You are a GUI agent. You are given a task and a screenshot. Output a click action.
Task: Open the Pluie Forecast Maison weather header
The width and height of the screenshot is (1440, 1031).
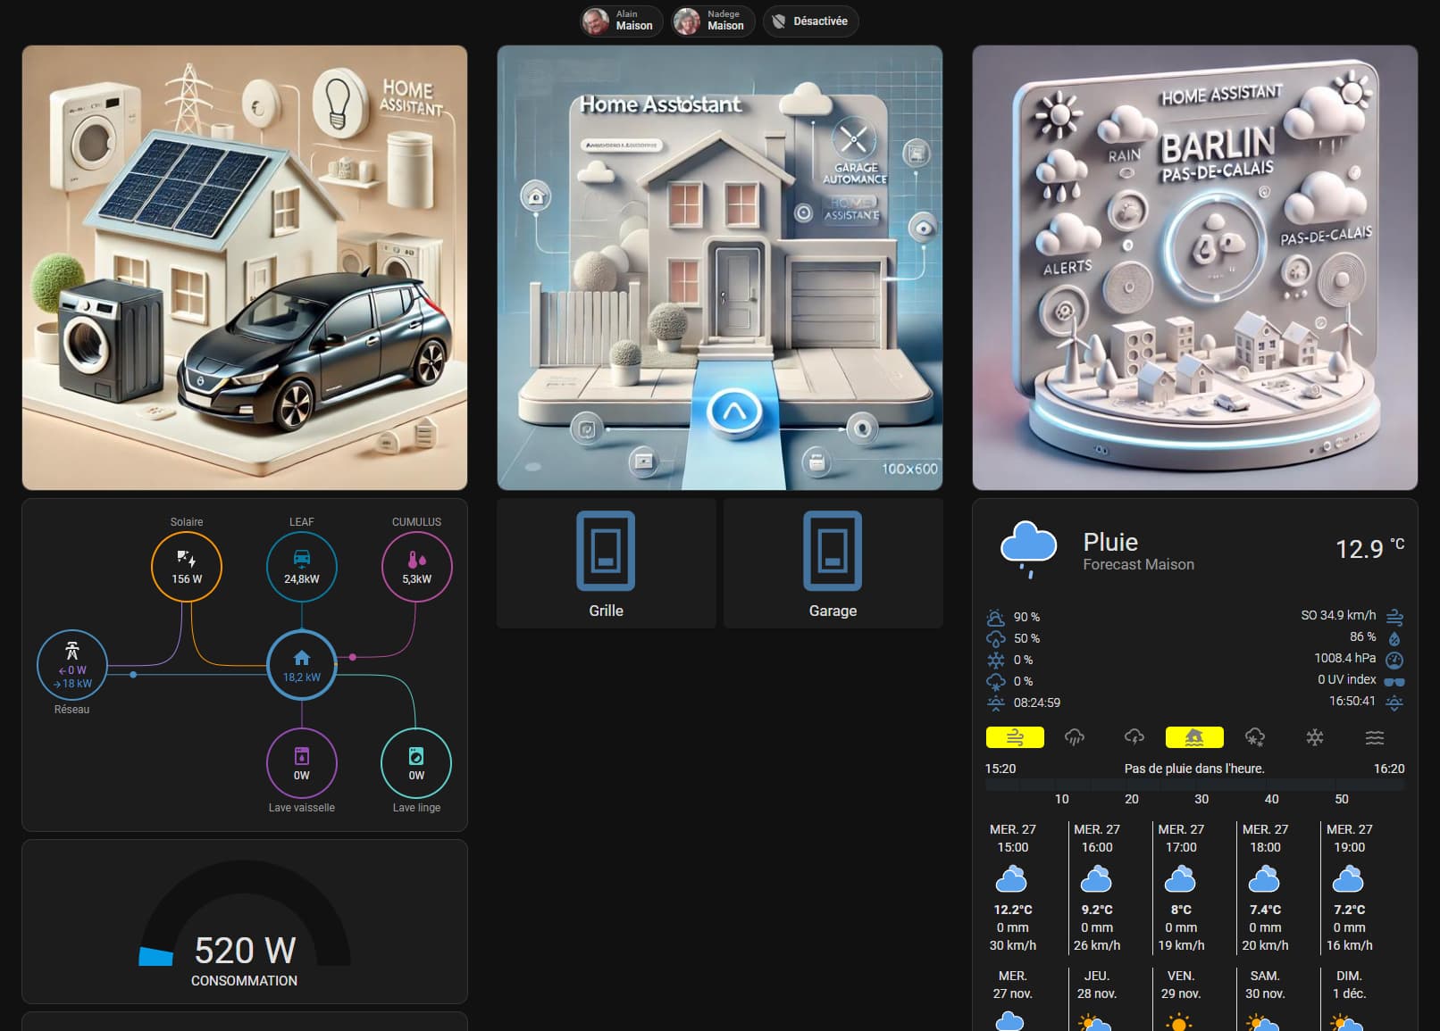click(1195, 551)
